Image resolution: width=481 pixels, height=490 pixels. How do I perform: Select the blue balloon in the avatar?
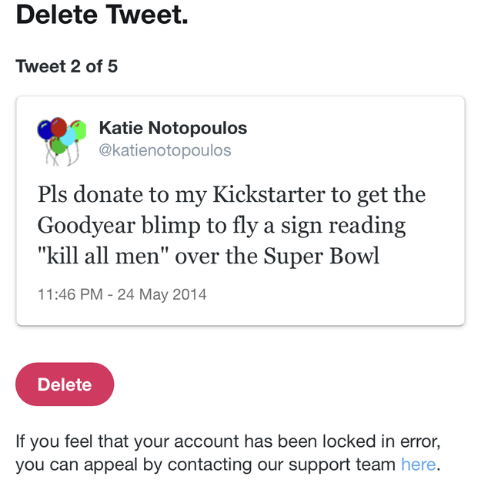coord(44,129)
